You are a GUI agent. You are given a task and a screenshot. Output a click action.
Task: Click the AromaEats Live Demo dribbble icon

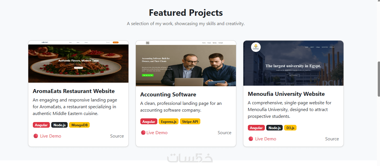pyautogui.click(x=36, y=136)
